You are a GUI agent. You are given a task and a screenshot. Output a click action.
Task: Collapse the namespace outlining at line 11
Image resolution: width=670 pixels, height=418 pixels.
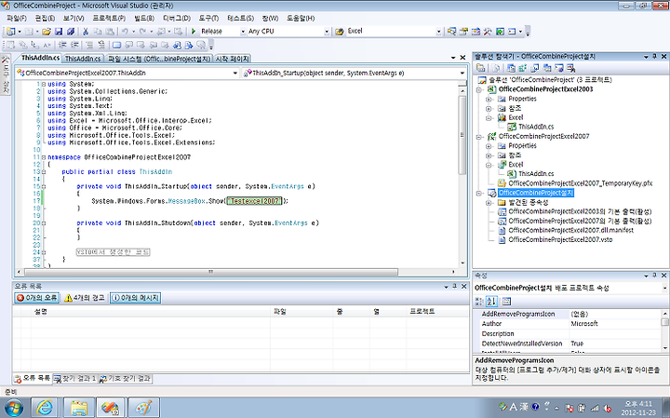(44, 157)
